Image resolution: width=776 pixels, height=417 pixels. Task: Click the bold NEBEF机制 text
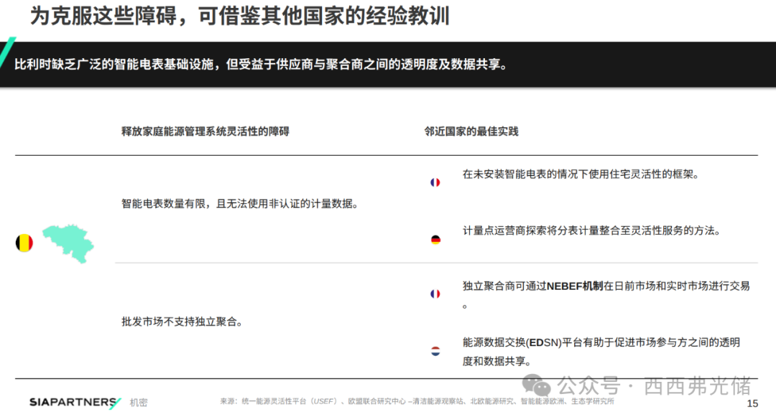[x=575, y=286]
